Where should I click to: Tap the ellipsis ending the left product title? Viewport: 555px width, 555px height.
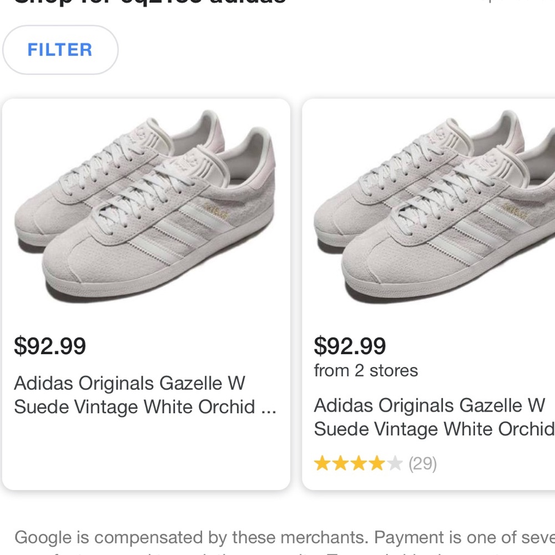point(269,408)
